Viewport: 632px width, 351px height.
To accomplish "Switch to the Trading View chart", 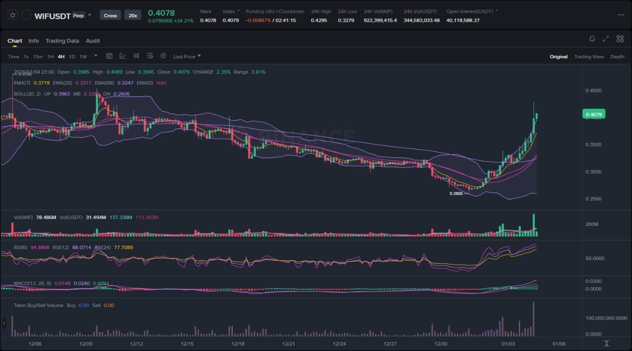I will [x=589, y=56].
